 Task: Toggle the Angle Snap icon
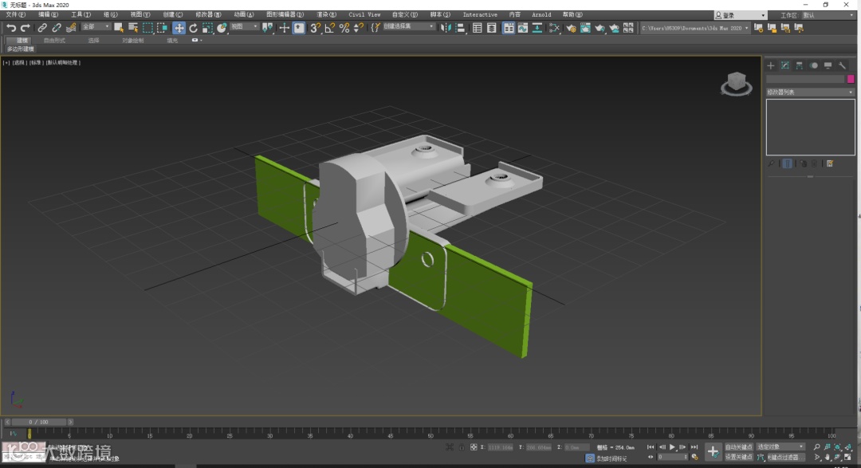click(330, 28)
